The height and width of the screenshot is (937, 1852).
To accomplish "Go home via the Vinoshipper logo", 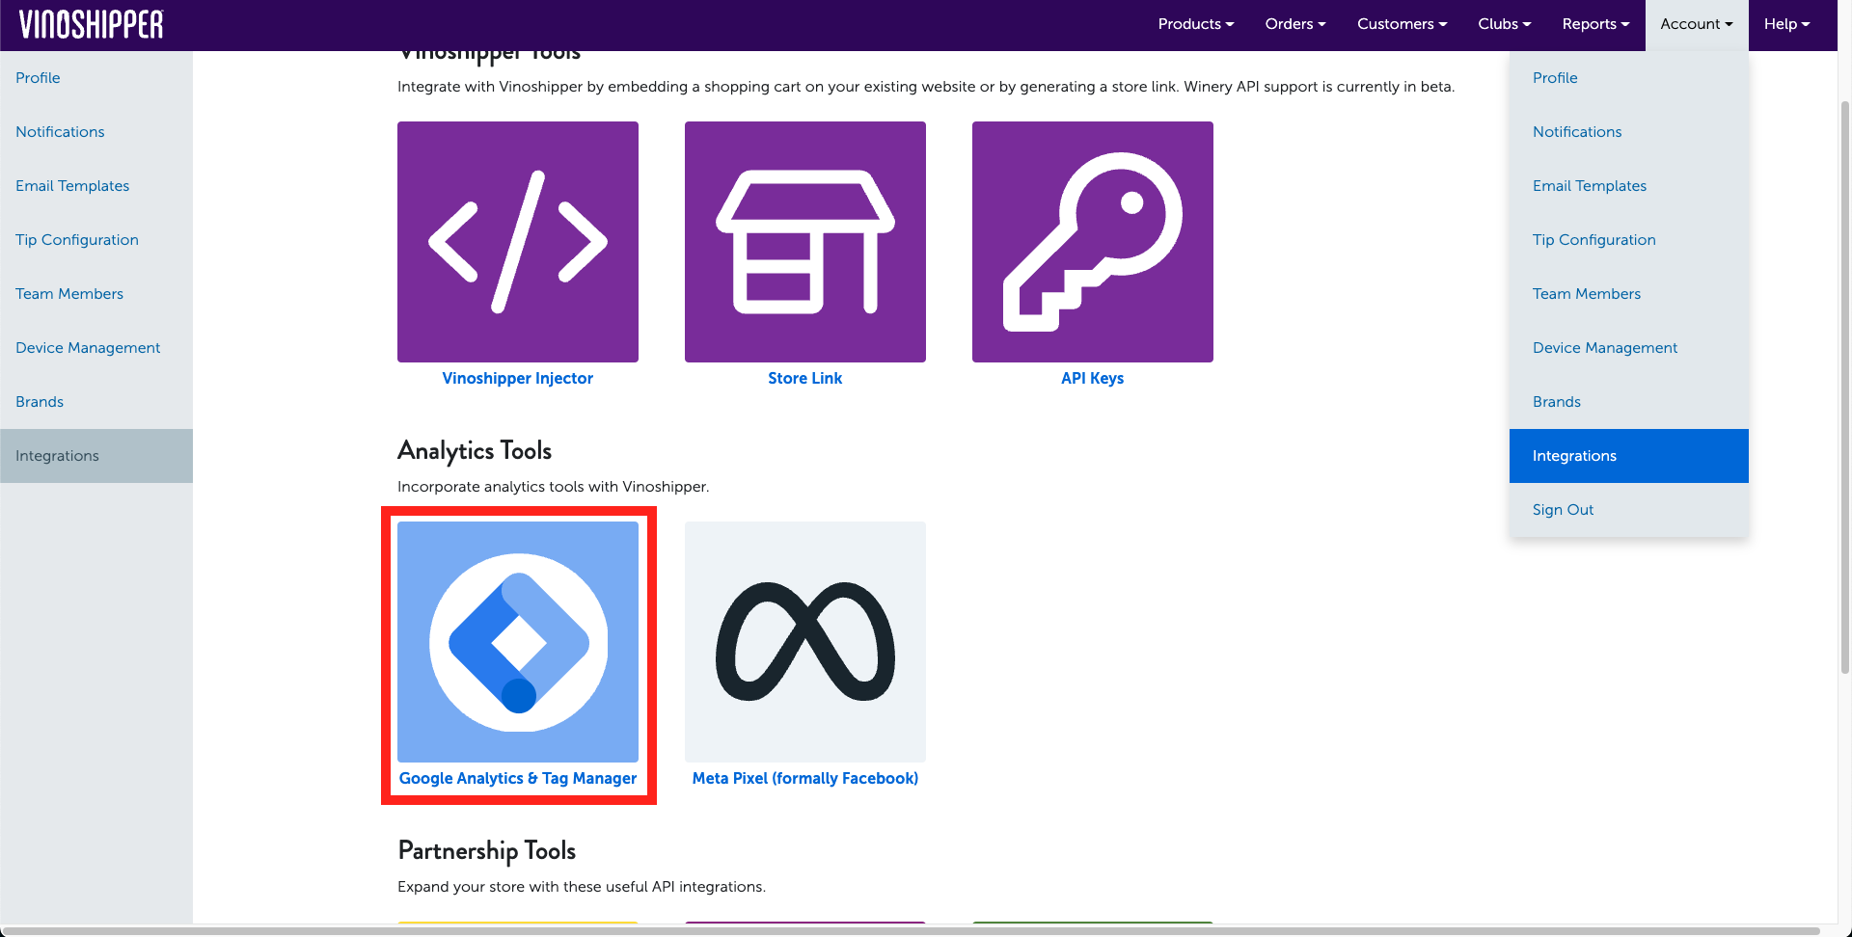I will click(92, 24).
